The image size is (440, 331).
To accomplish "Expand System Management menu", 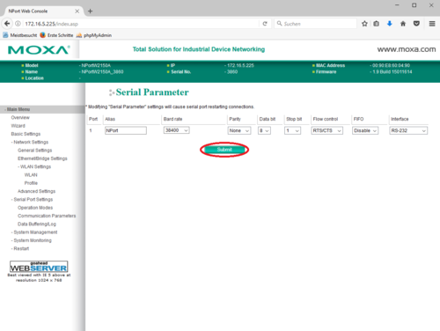I will (34, 232).
